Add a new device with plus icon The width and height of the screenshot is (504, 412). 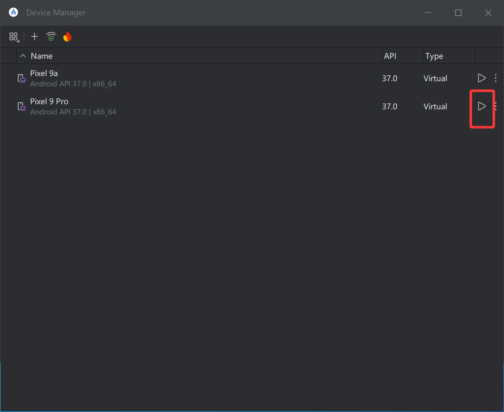click(x=34, y=37)
